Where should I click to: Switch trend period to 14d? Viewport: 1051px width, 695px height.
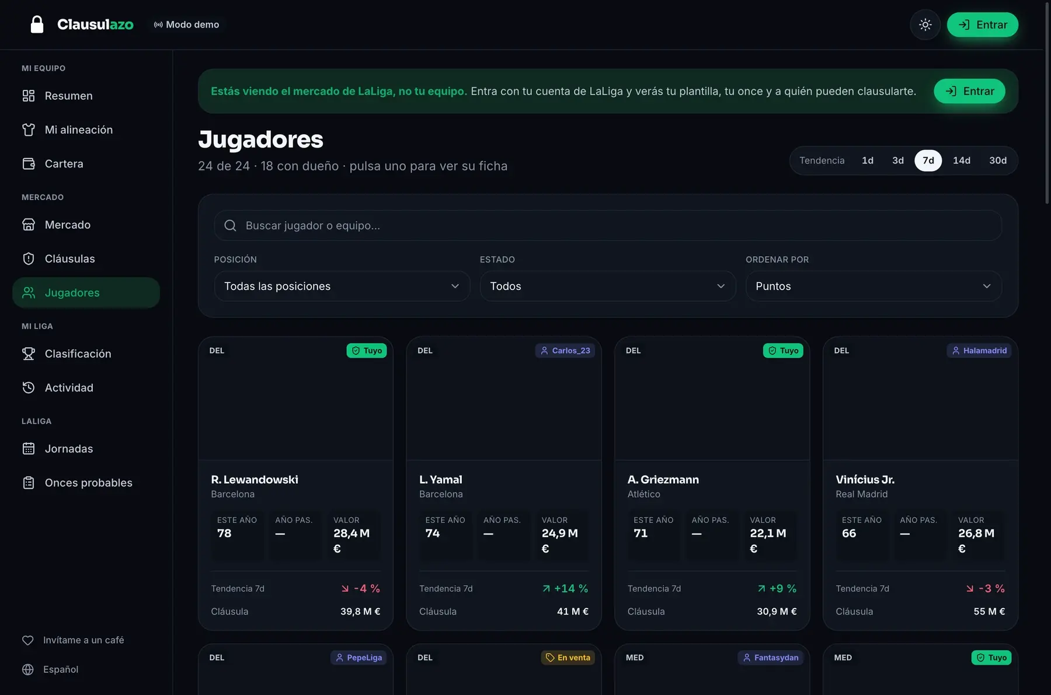(962, 160)
